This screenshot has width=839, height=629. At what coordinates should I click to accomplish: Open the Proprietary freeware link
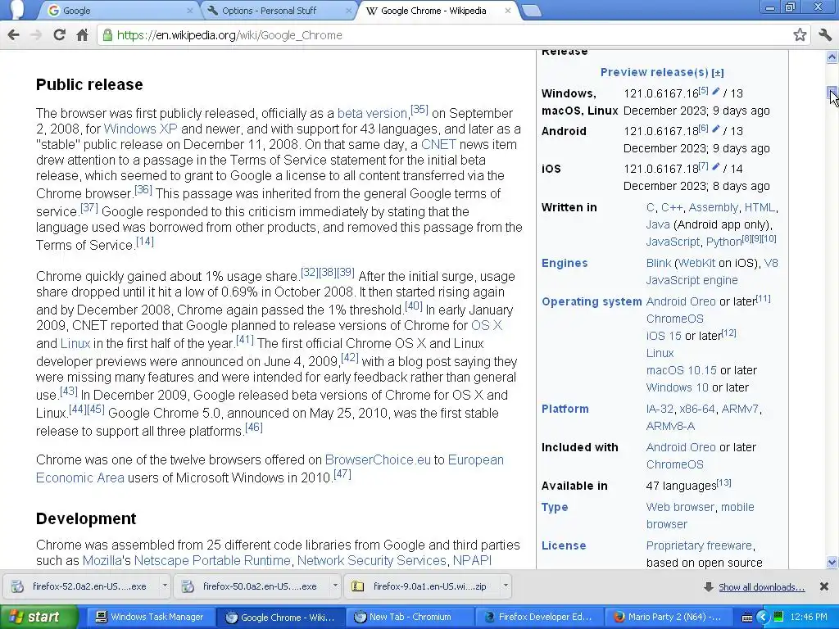699,545
